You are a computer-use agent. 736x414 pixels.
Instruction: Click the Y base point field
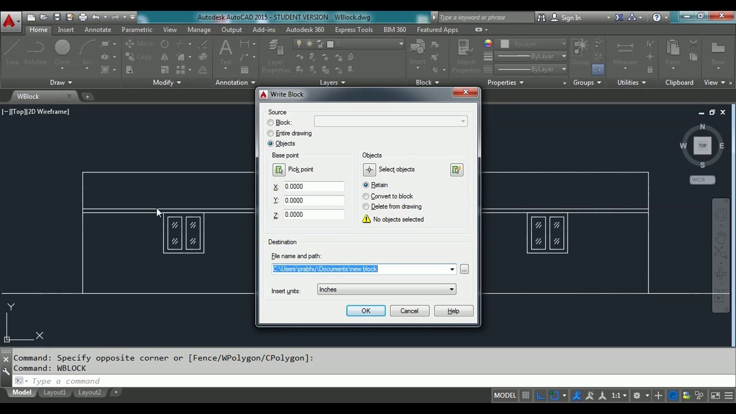[314, 201]
